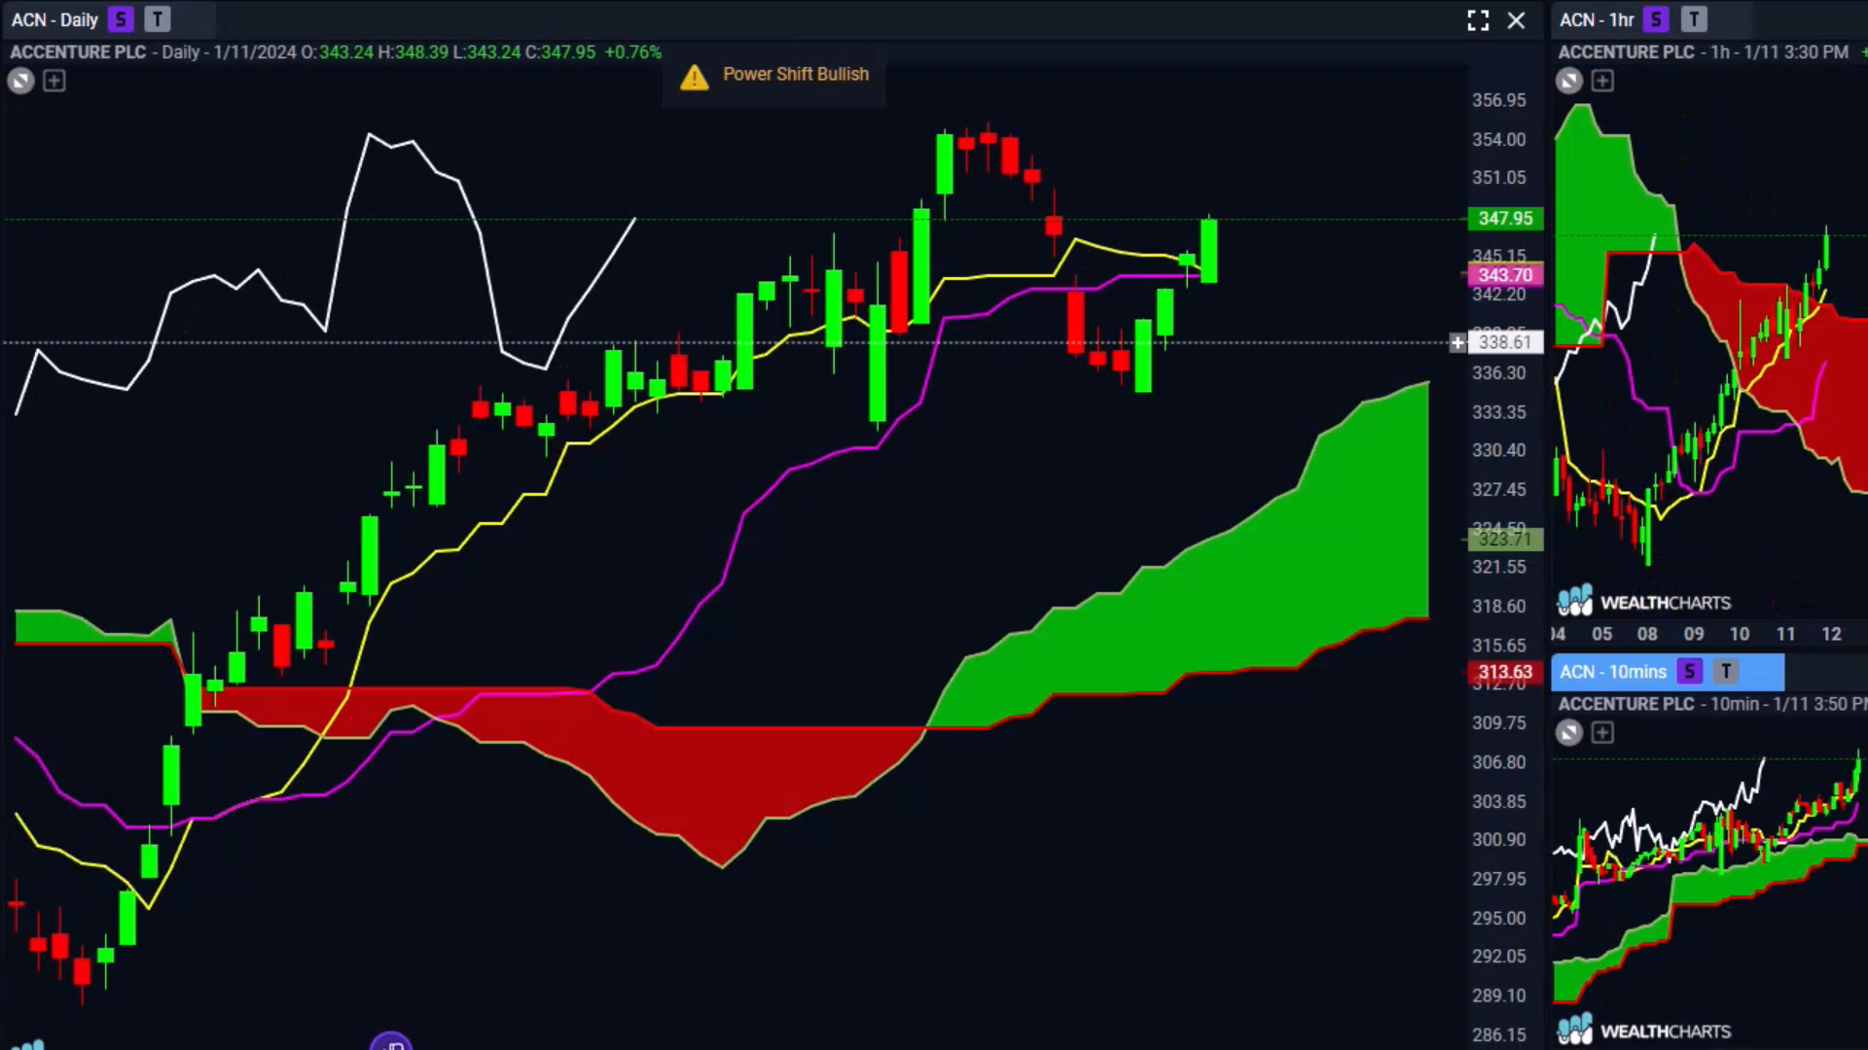Click the Power Shift Bullish warning icon
Screen dimensions: 1868x1050
point(695,76)
